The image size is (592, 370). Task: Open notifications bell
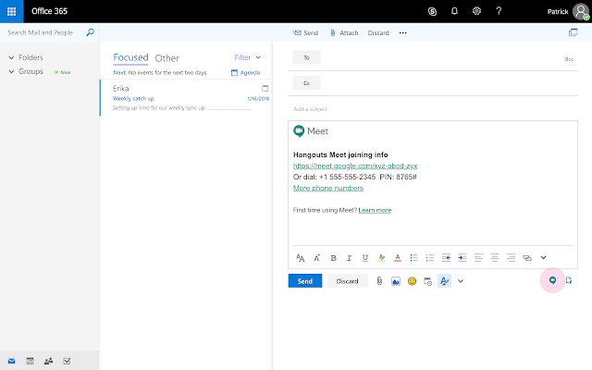pyautogui.click(x=454, y=12)
